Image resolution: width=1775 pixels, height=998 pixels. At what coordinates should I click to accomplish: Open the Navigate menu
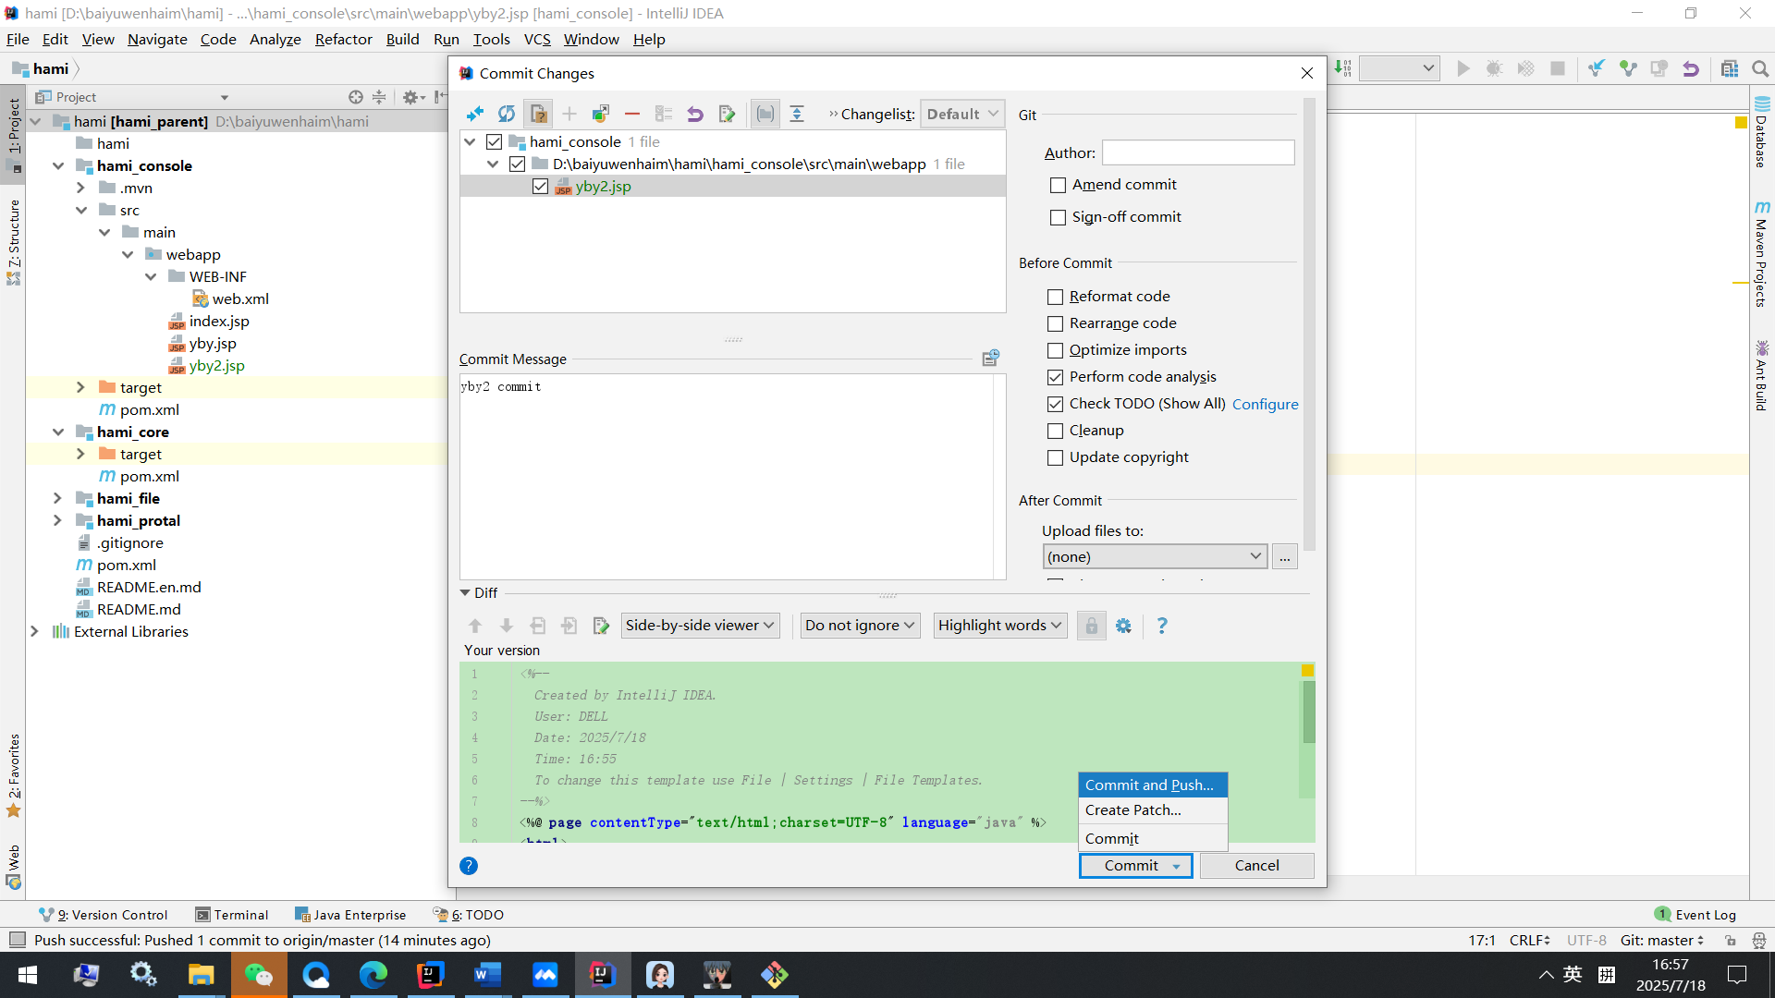click(x=157, y=39)
